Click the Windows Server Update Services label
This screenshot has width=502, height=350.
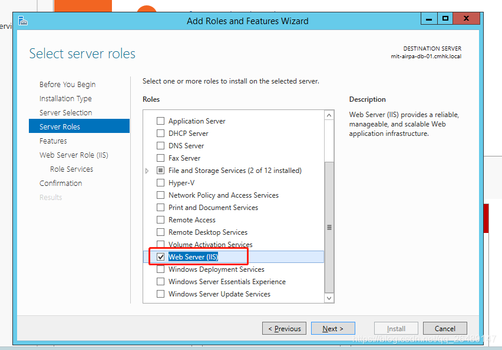coord(219,294)
